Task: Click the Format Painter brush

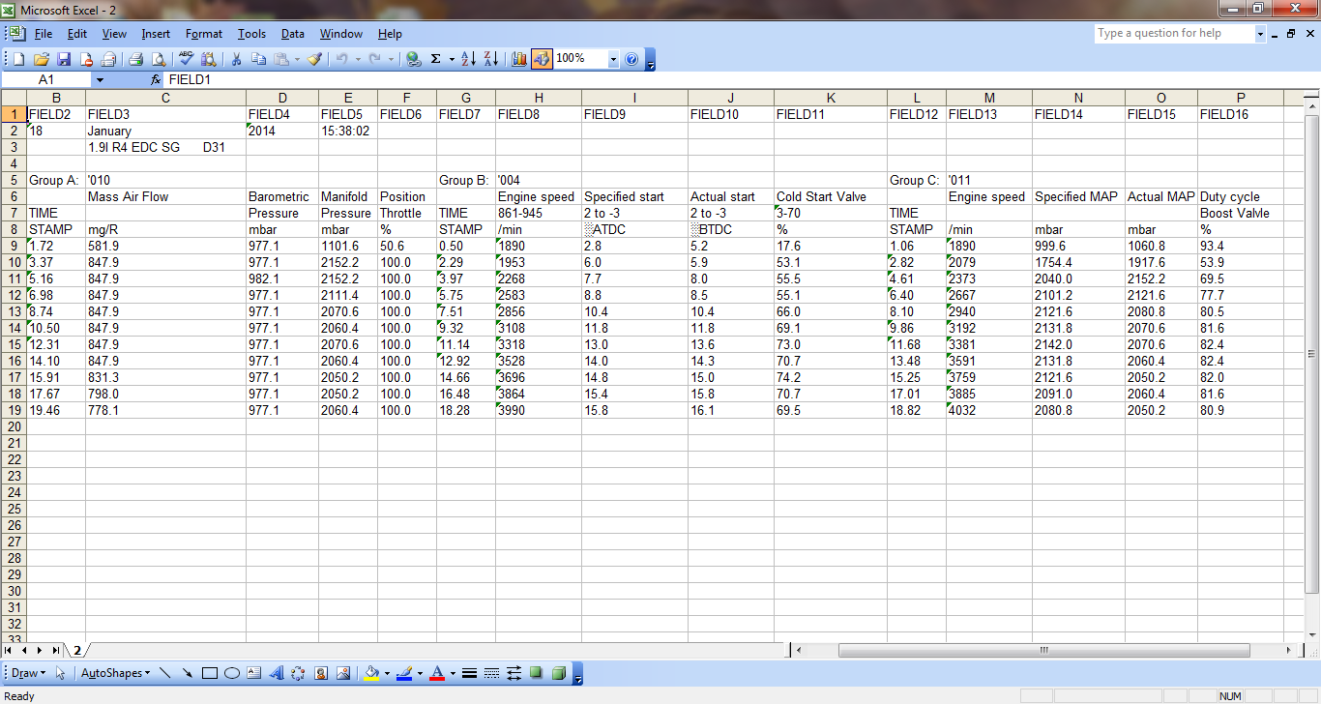Action: pyautogui.click(x=314, y=59)
